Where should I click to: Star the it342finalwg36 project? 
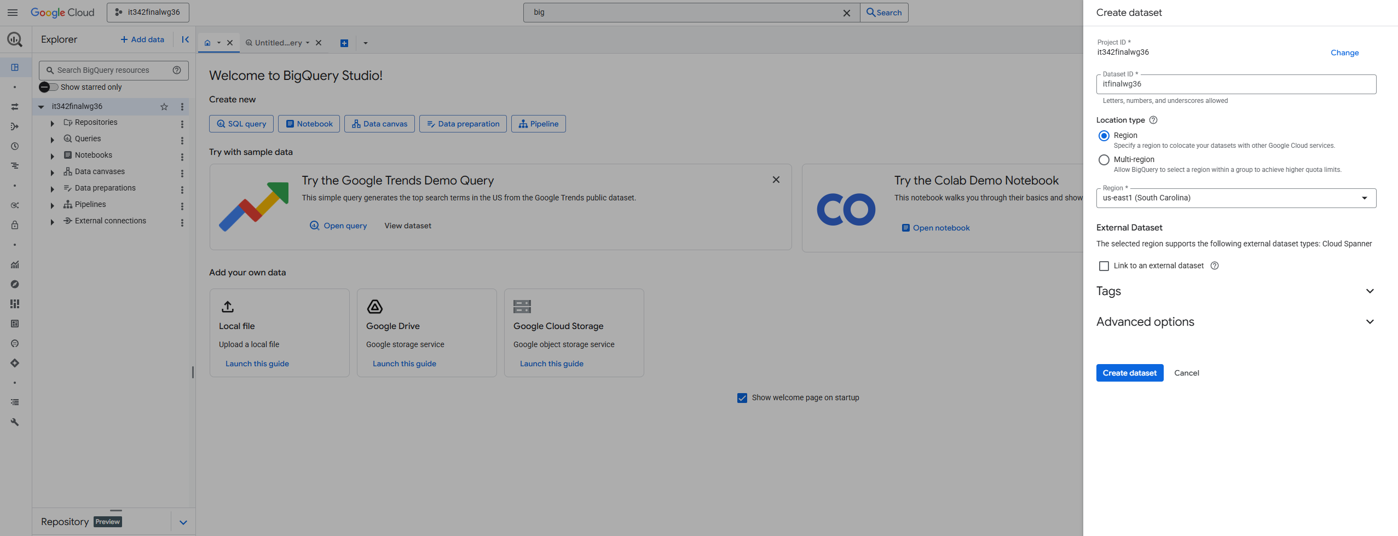point(164,107)
